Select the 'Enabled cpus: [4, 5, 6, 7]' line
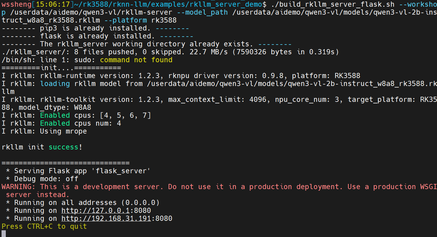Viewport: 437px width, 237px height. click(96, 115)
